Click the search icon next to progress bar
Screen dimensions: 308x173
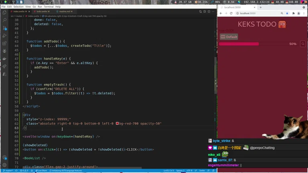[x=303, y=44]
